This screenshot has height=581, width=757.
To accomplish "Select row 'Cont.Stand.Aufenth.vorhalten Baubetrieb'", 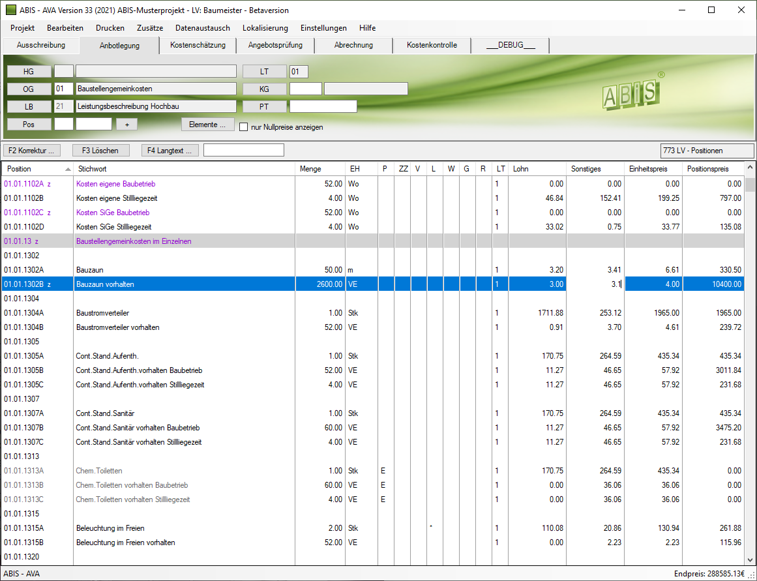I will pyautogui.click(x=373, y=370).
